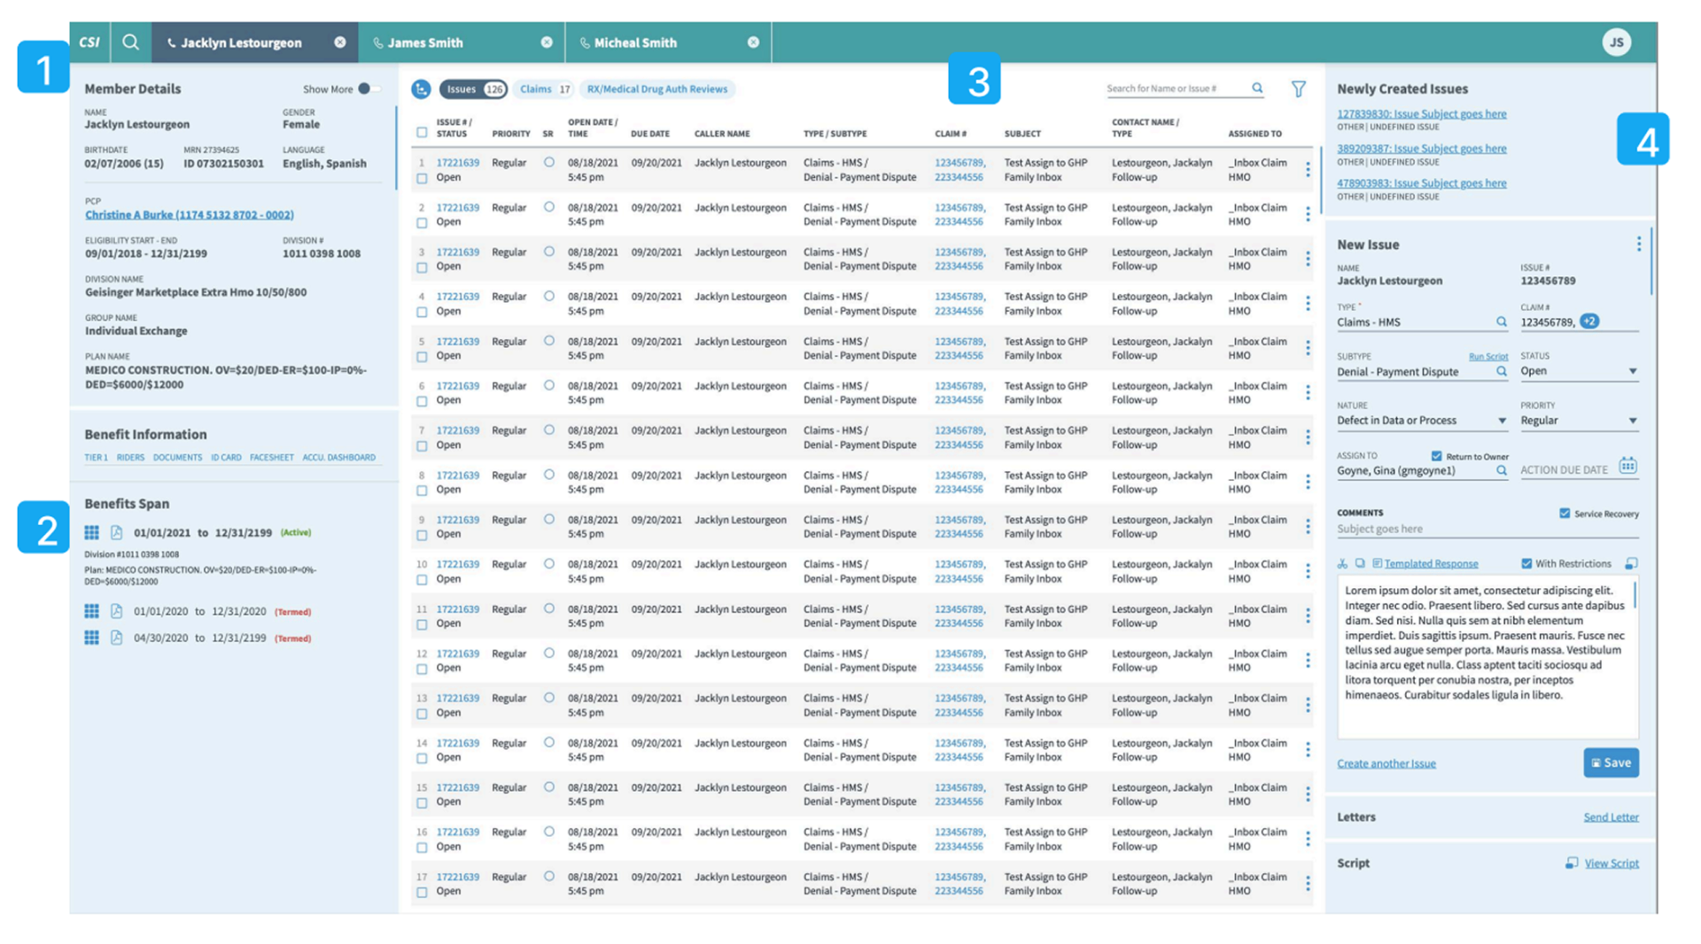1701x944 pixels.
Task: Select the Issues 126 tab
Action: (473, 89)
